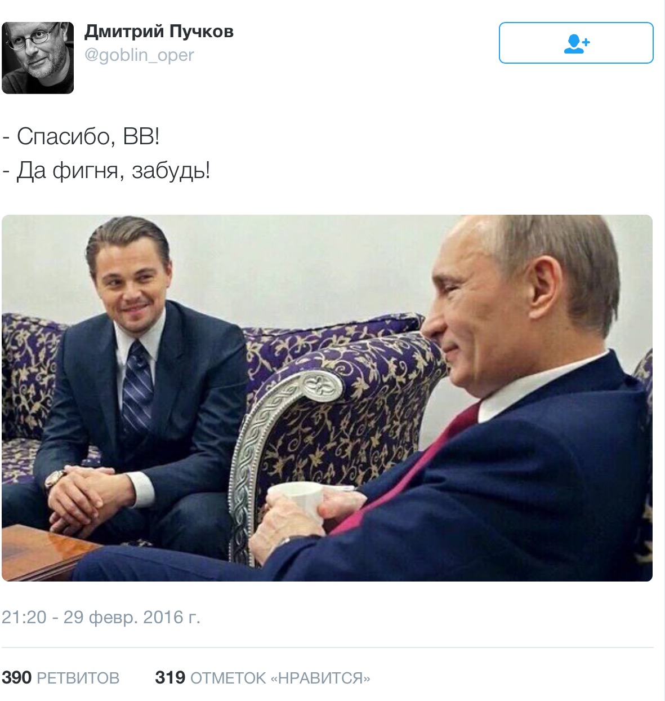Click the ОТМЕТОК «НРАВИТСЯ» label
Viewport: 665px width, 701px height.
tap(280, 678)
